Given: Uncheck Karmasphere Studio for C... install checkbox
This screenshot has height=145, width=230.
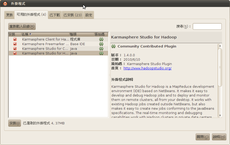Looking at the screenshot, I should coord(15,49).
